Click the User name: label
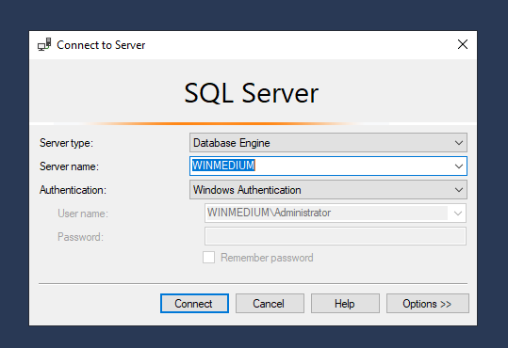The image size is (508, 348). point(83,214)
